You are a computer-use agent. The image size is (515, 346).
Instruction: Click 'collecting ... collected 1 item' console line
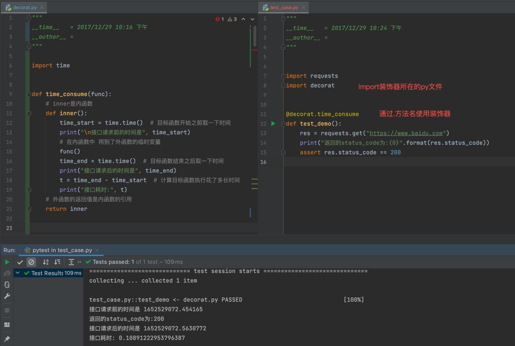coord(143,281)
